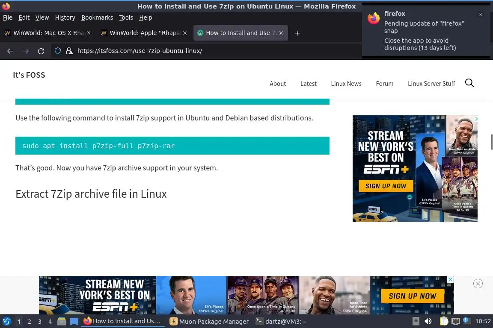493x328 pixels.
Task: Click SIGN UP NOW in the sidebar ESPN ad
Action: (x=386, y=186)
